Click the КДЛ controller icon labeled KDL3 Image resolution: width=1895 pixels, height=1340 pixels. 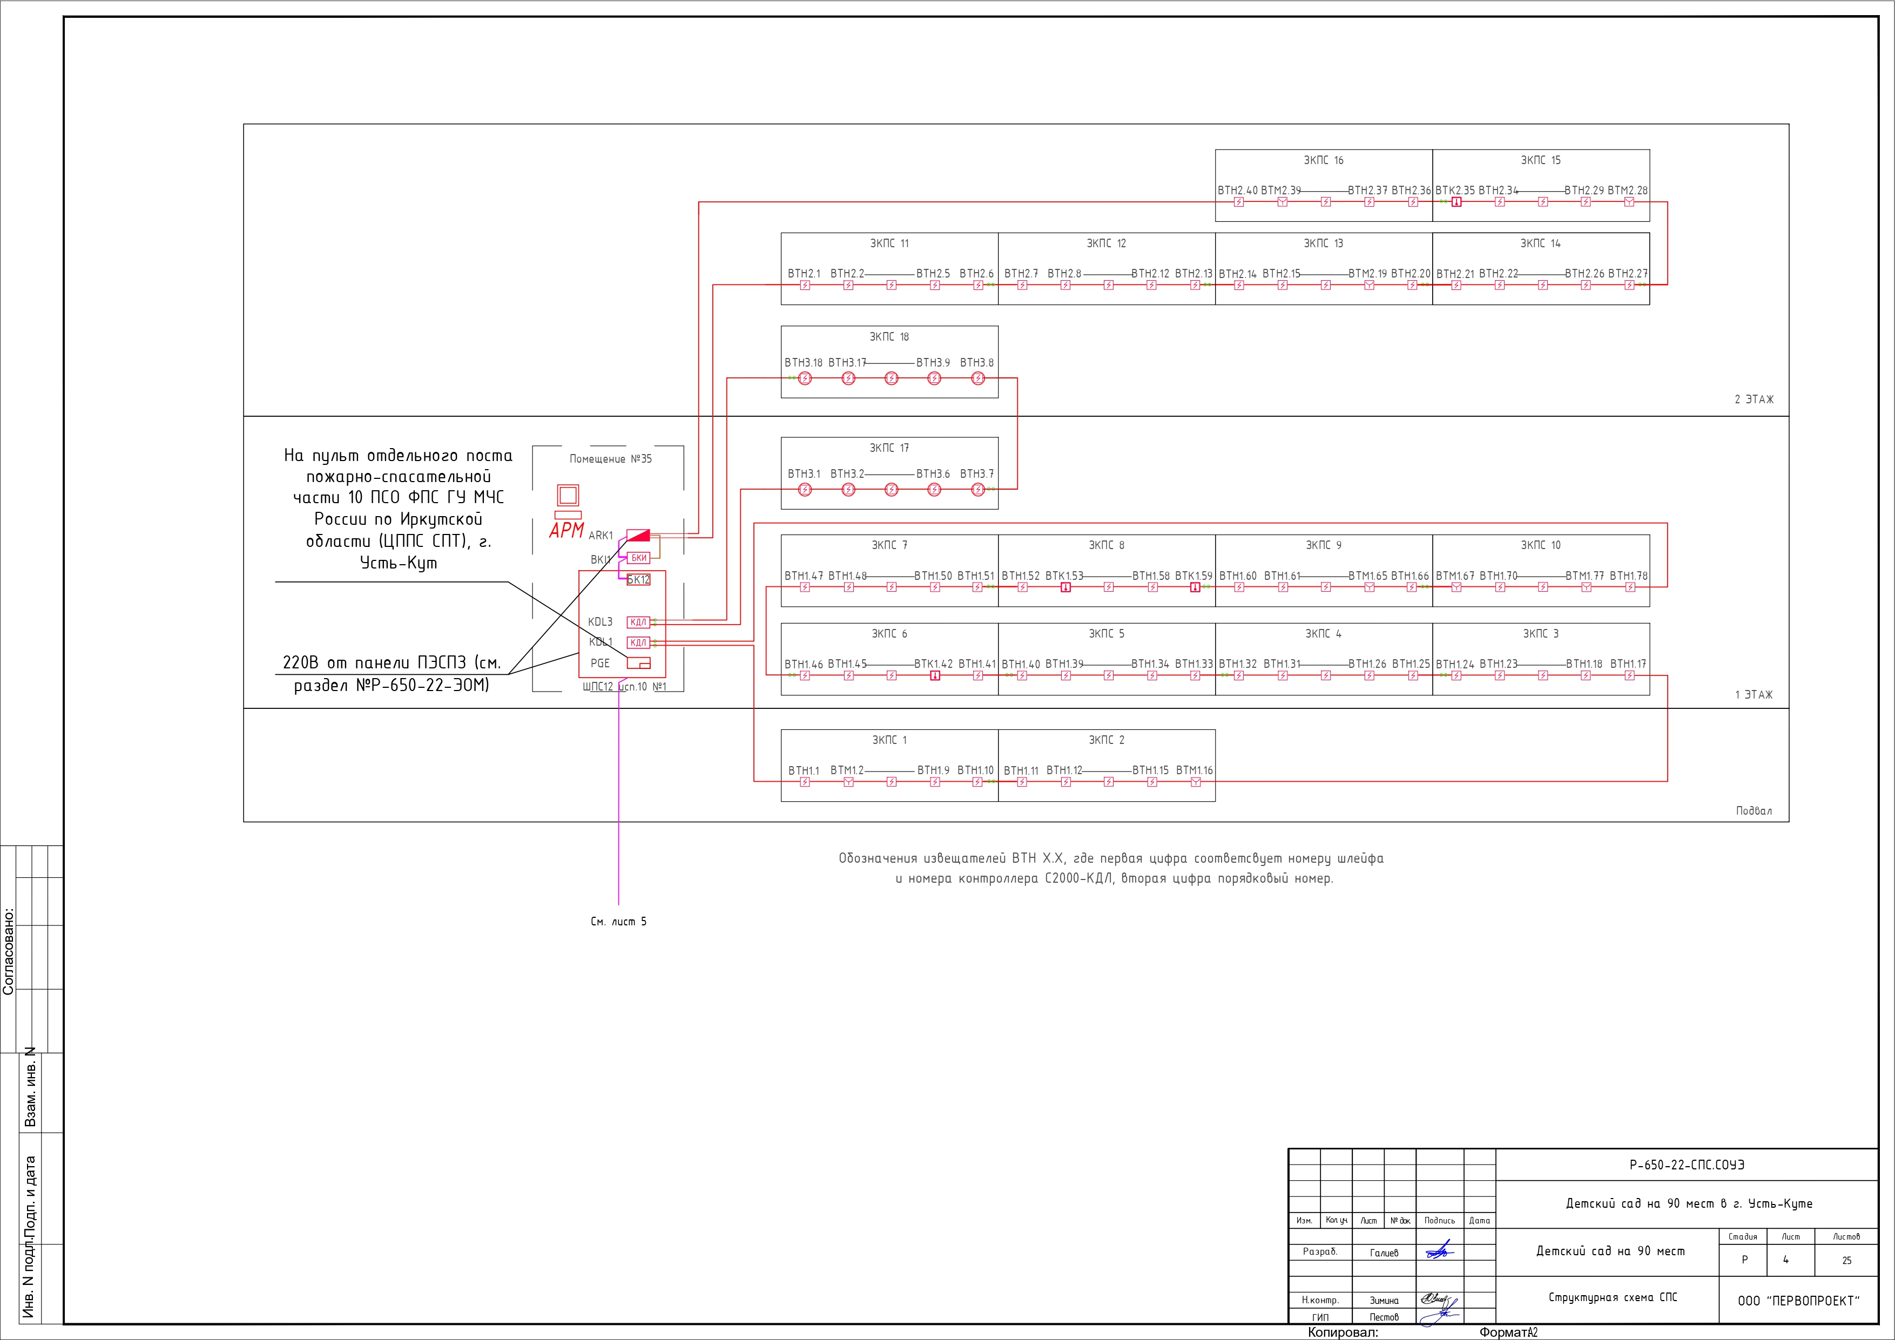pos(639,623)
